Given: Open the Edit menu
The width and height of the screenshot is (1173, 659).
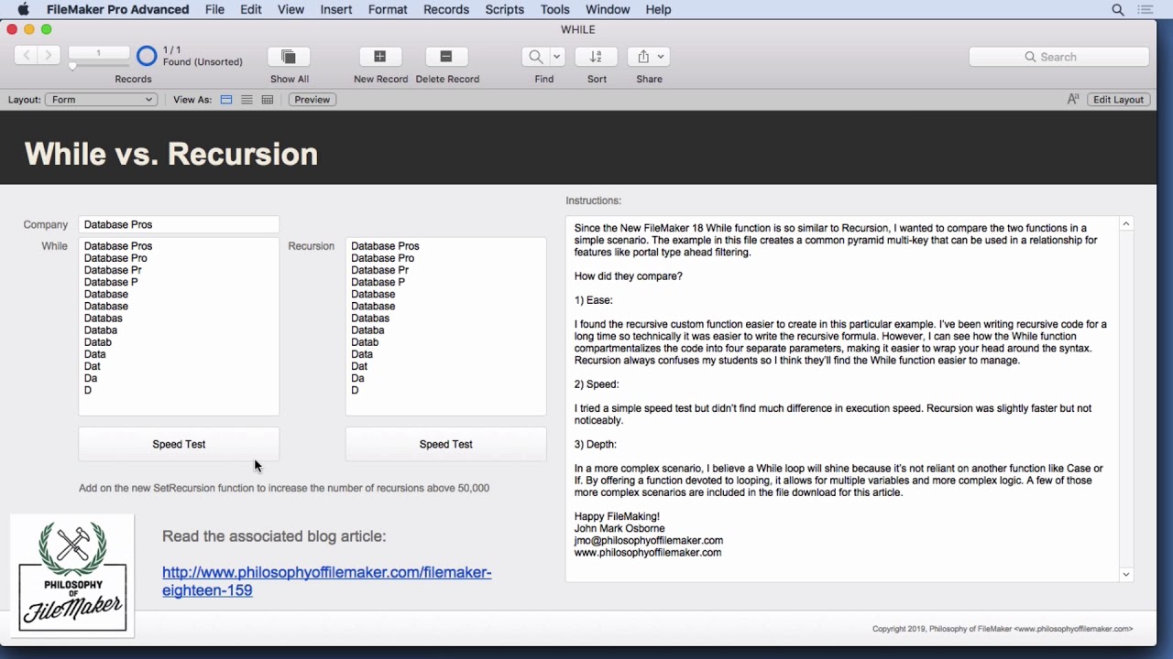Looking at the screenshot, I should pyautogui.click(x=251, y=9).
